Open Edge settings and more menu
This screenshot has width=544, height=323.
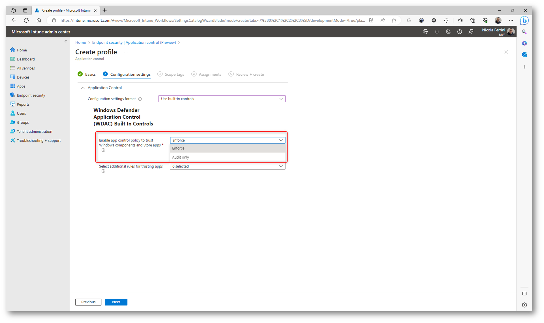(511, 20)
